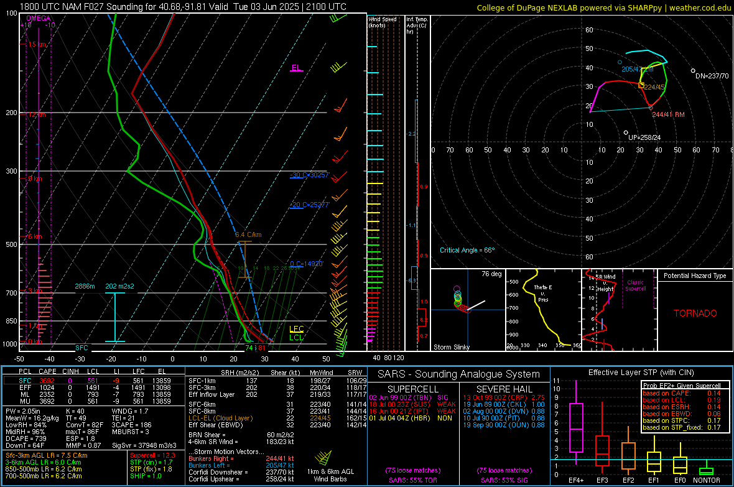Click the Wind Speed (knots) column header

tap(383, 22)
